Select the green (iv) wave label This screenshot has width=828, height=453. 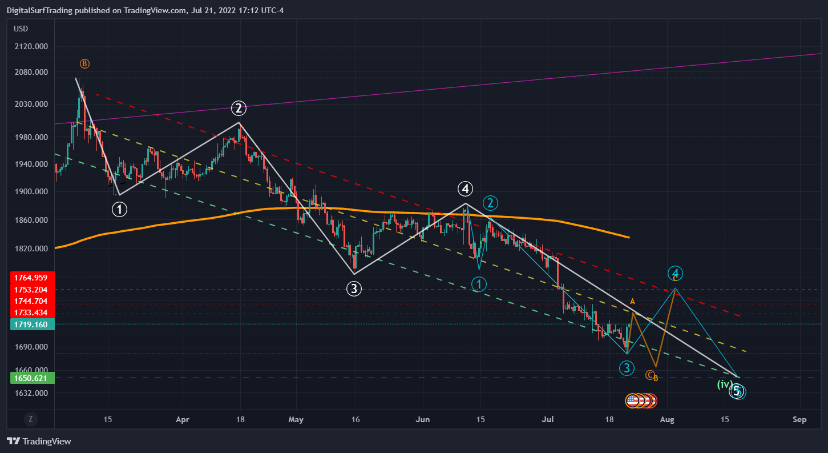(725, 384)
